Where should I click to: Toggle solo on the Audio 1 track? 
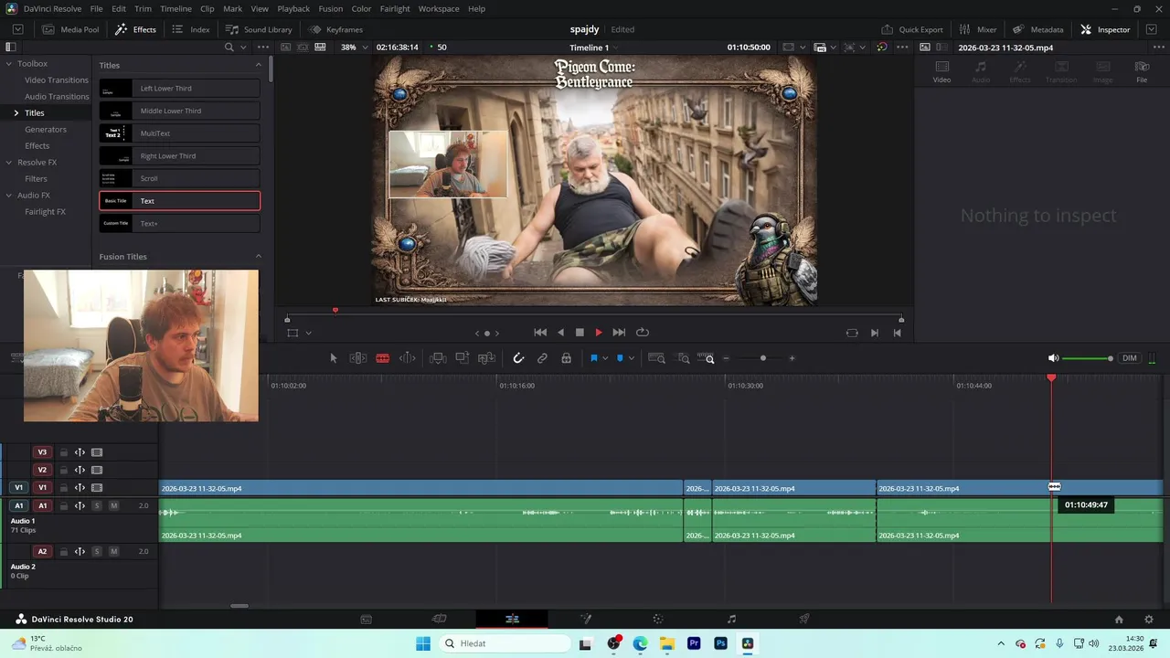[x=97, y=505]
